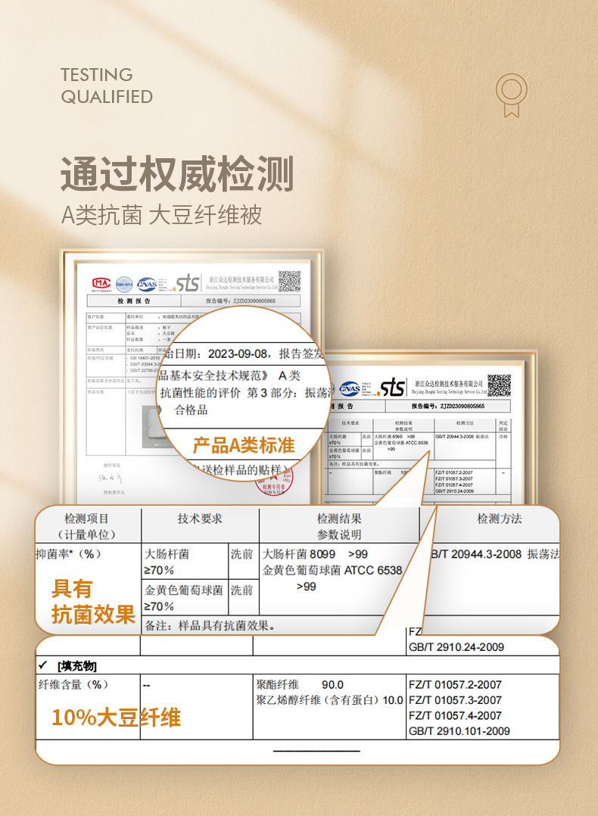Screen dimensions: 598x816
Task: Click the '检测结果 参数说明' column header
Action: pos(339,526)
